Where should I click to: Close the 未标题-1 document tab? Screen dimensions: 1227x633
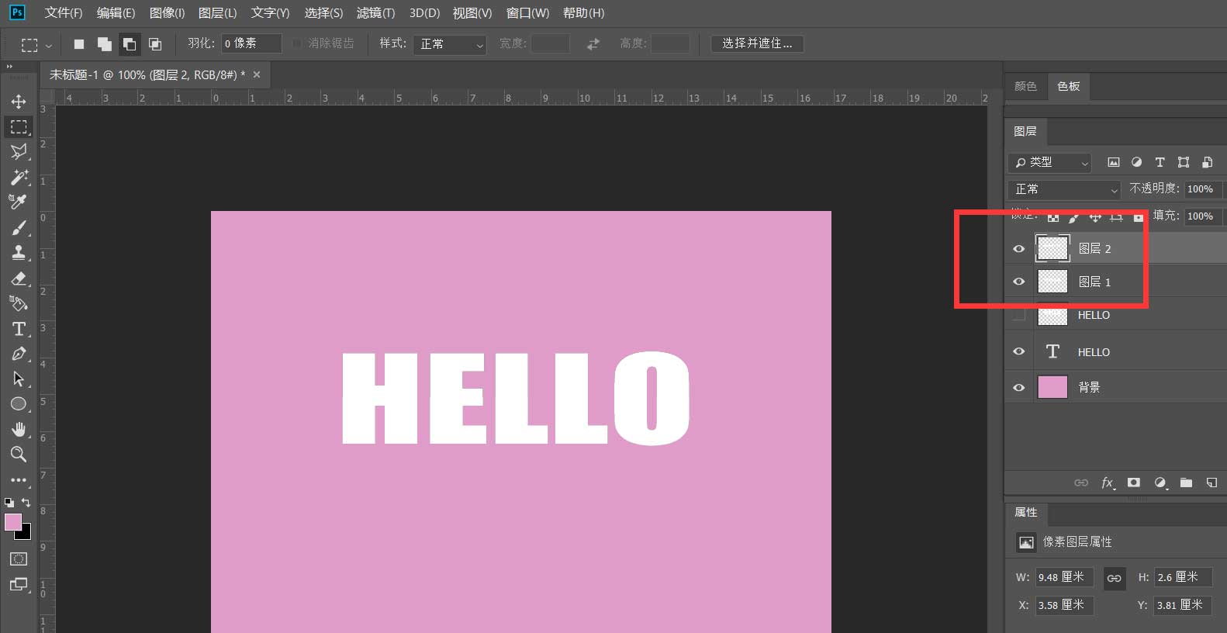click(x=257, y=74)
